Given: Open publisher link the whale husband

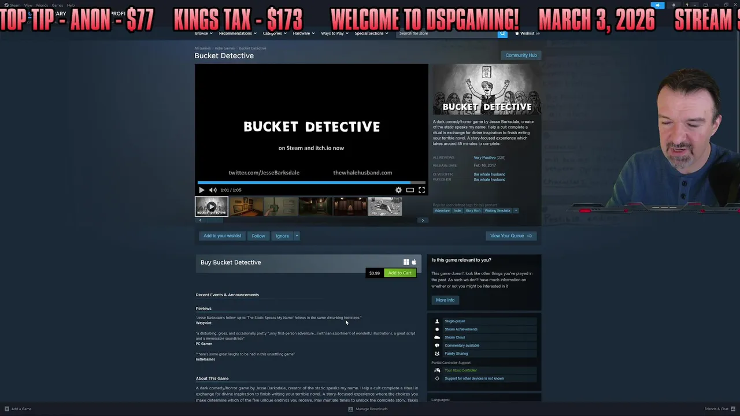Looking at the screenshot, I should (x=490, y=180).
